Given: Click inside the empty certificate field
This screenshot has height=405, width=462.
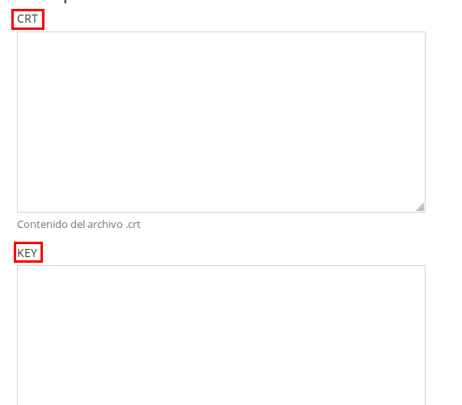Looking at the screenshot, I should (221, 122).
